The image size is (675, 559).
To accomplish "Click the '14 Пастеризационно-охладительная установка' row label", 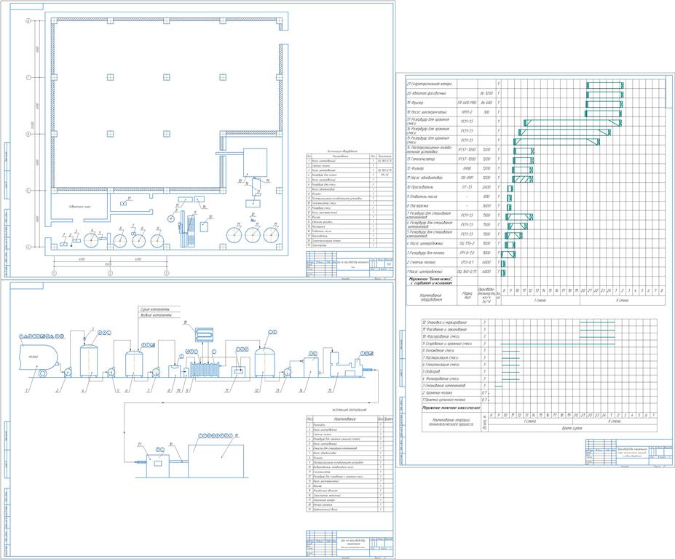I will pyautogui.click(x=429, y=149).
